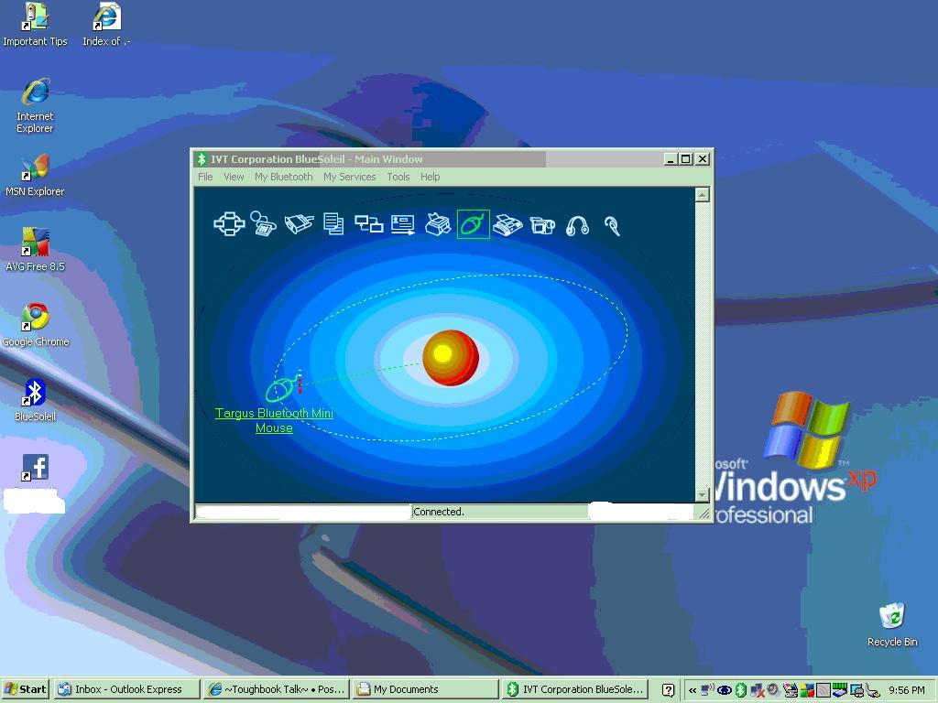Screen dimensions: 938x703
Task: Click the green Bluetooth tray icon
Action: pos(740,690)
